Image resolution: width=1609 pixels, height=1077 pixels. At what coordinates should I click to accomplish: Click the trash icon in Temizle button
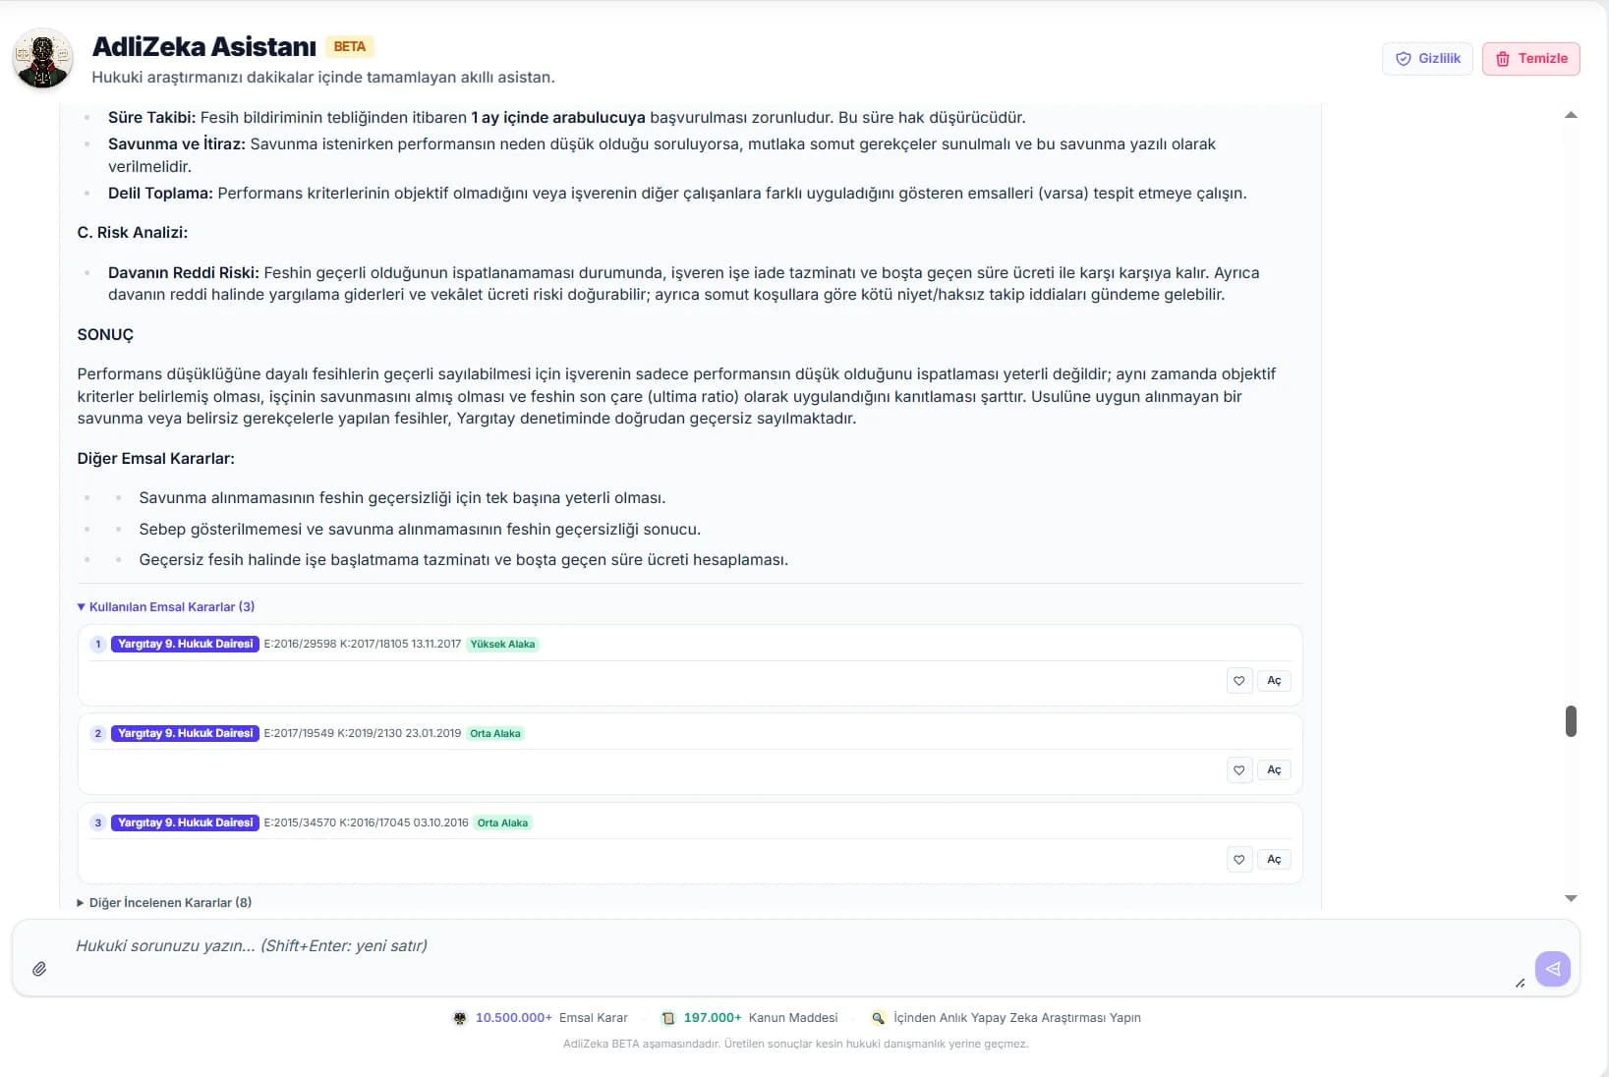(x=1503, y=59)
